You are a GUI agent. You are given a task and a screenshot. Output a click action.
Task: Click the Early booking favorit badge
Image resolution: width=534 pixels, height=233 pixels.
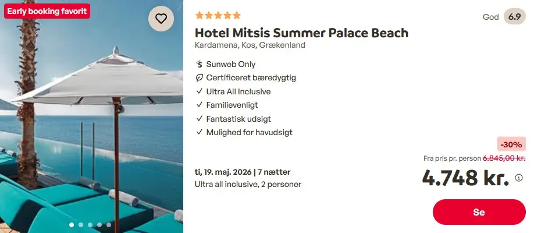pyautogui.click(x=47, y=11)
